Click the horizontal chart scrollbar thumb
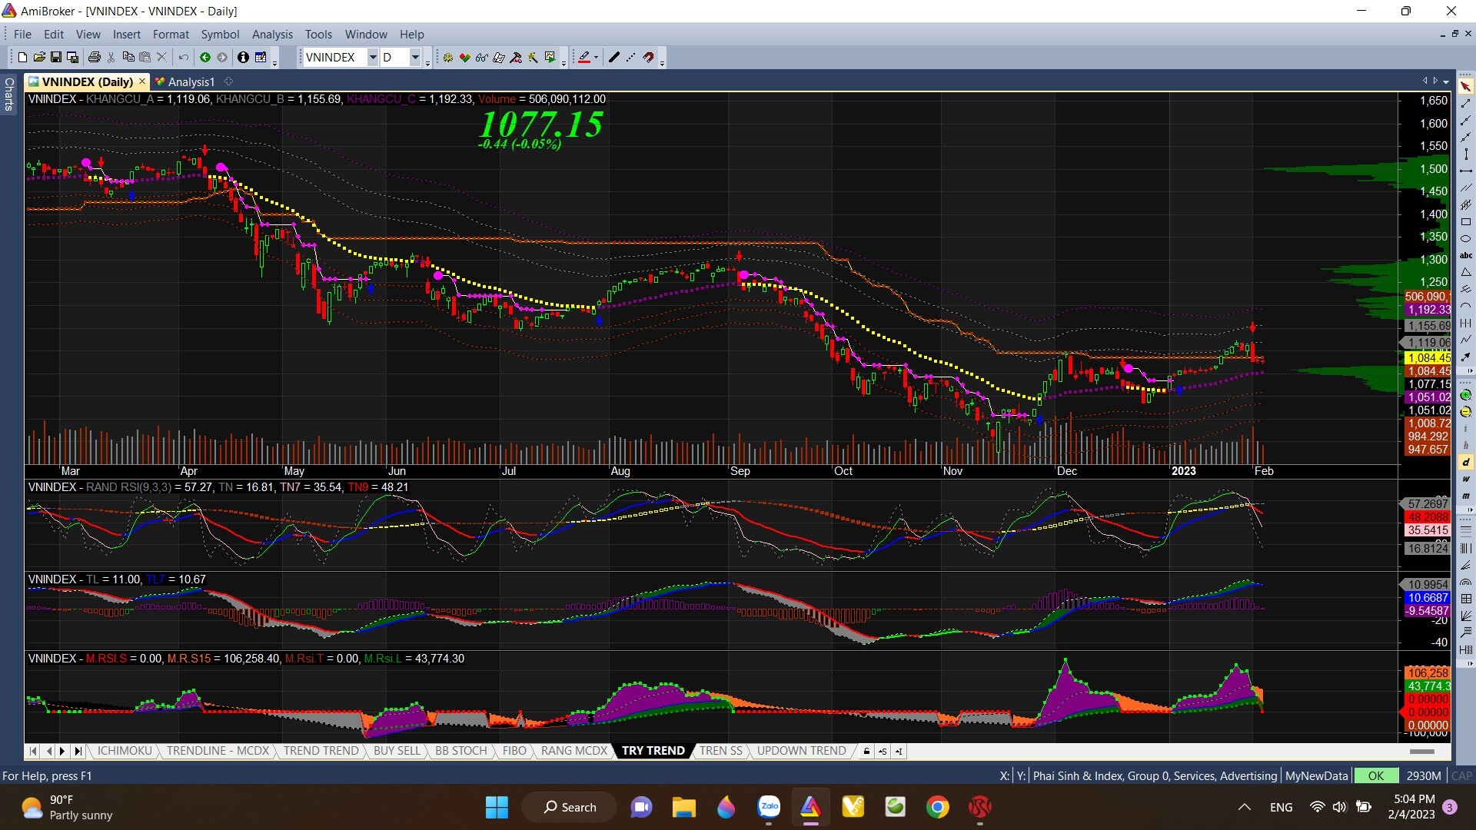1476x830 pixels. [x=1421, y=751]
